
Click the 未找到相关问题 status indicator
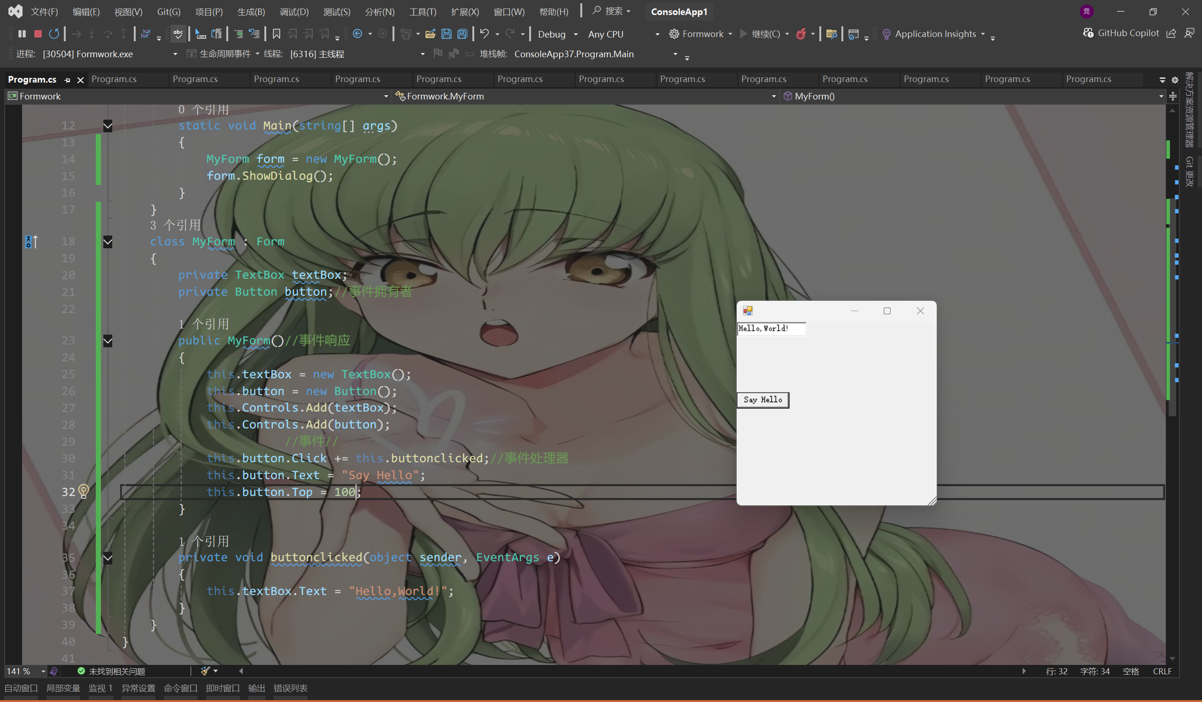coord(112,671)
